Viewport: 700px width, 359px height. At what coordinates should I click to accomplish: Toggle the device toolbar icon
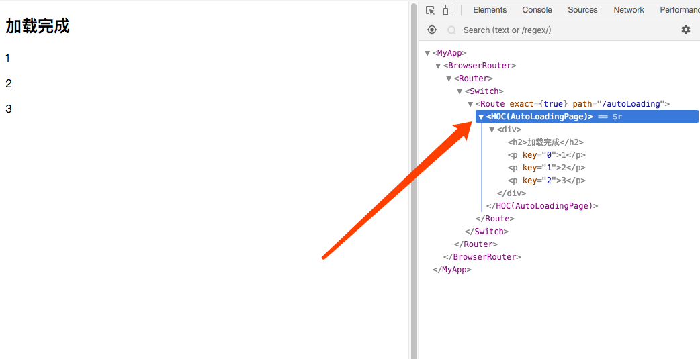(x=448, y=10)
